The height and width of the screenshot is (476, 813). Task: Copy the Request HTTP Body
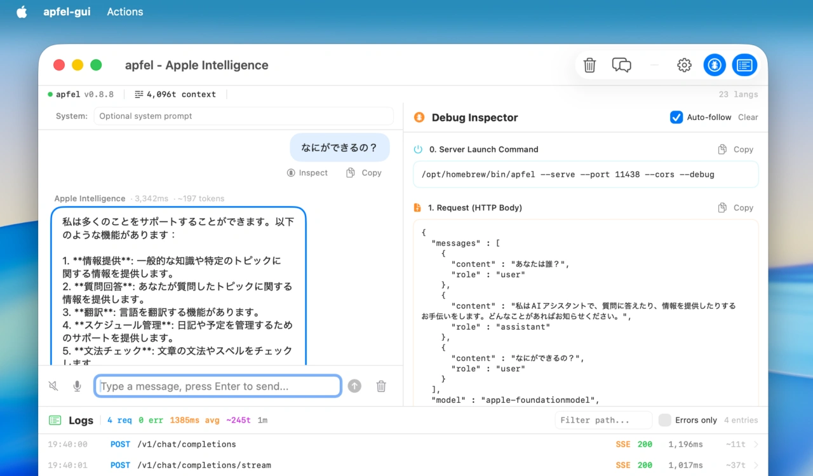point(736,208)
